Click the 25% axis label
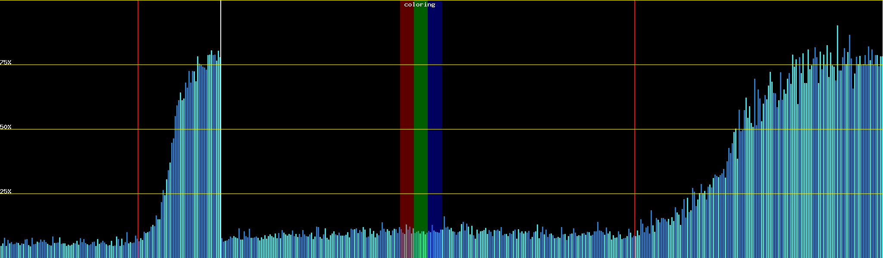The height and width of the screenshot is (258, 883). 6,191
